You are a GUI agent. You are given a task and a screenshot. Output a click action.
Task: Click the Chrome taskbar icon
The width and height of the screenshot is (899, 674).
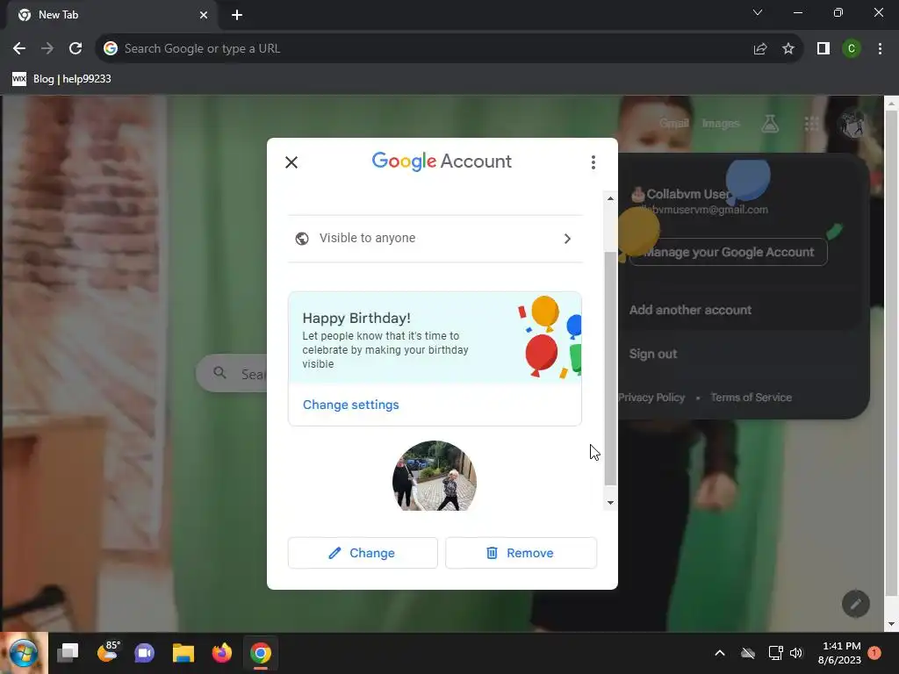click(x=260, y=653)
